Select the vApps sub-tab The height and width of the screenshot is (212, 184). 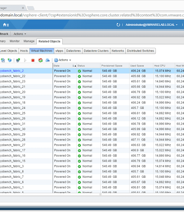(x=59, y=51)
